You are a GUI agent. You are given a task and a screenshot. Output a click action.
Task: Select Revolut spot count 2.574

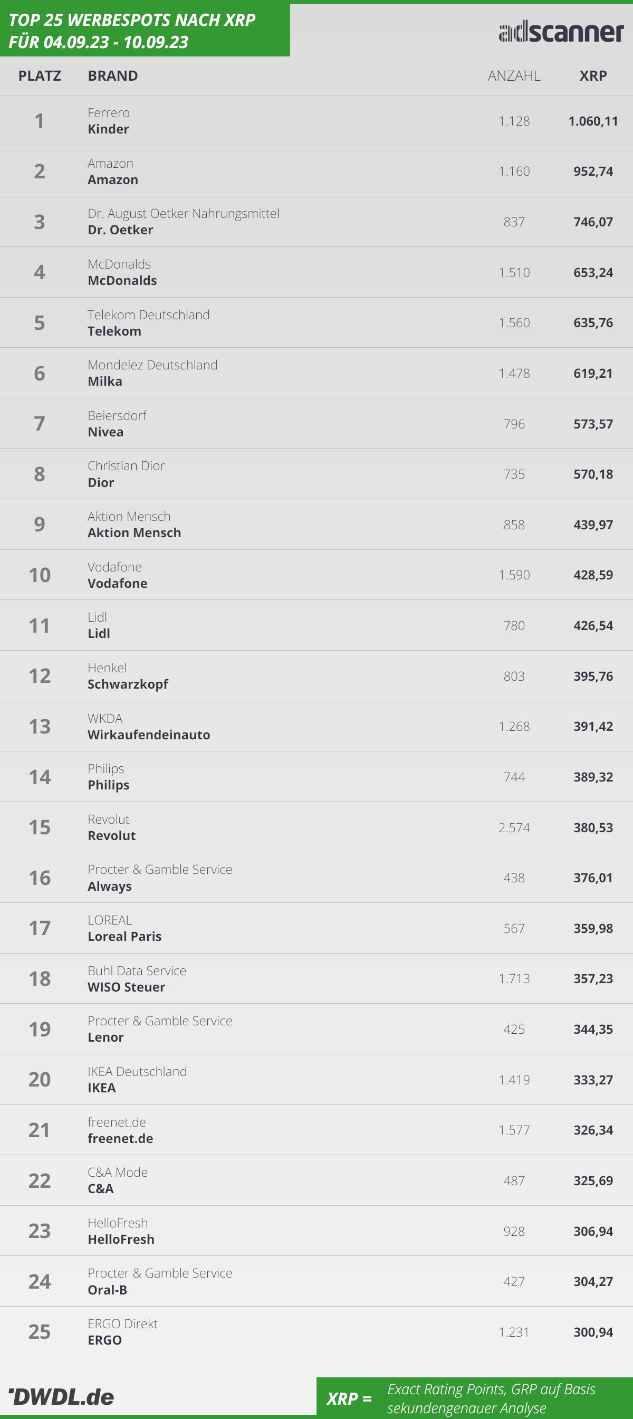pos(514,827)
